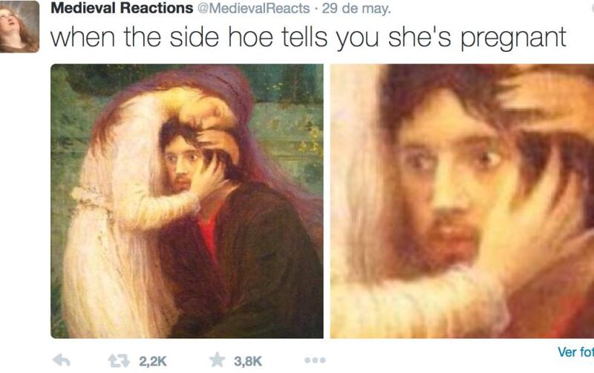Open the left painting of embracing couple
The height and width of the screenshot is (373, 594).
pos(187,201)
